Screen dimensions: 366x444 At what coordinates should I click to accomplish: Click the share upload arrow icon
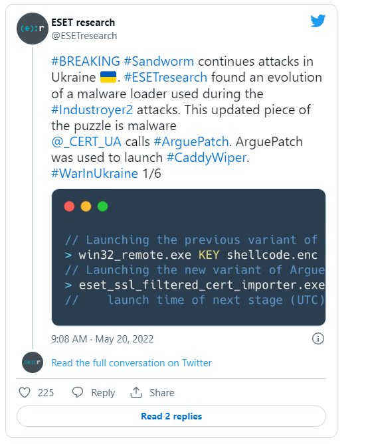pyautogui.click(x=136, y=392)
